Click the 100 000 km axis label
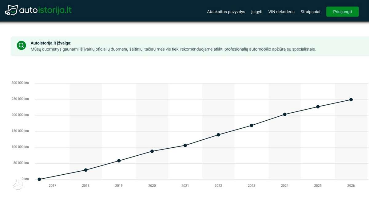This screenshot has height=202, width=369. point(20,147)
